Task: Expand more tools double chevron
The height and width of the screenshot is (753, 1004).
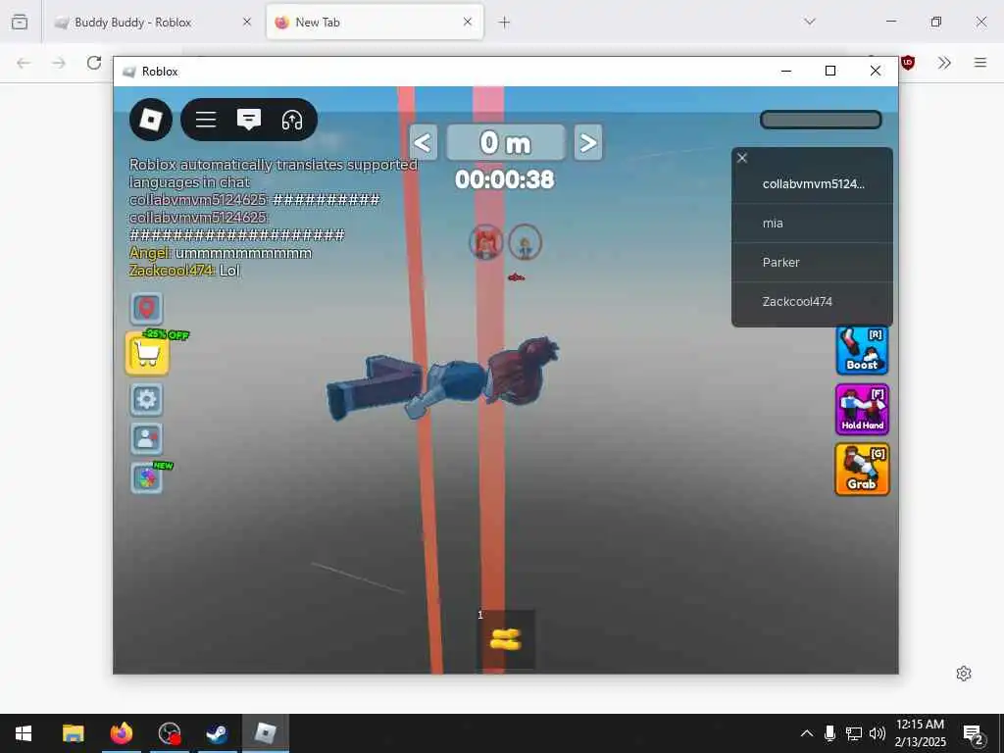Action: point(944,63)
